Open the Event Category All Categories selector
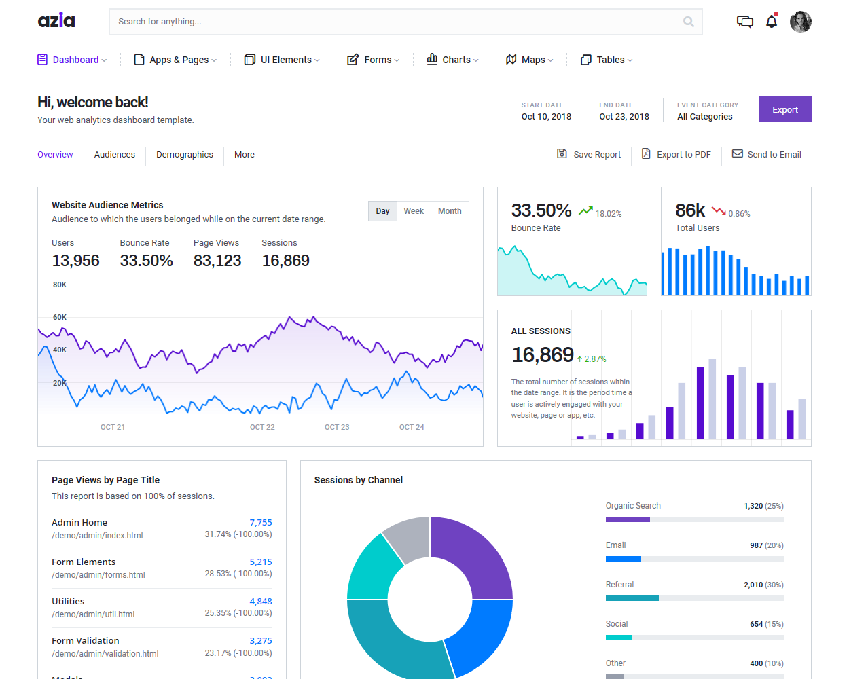 705,117
